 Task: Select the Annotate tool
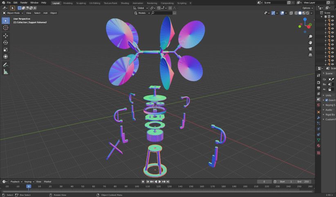point(6,65)
